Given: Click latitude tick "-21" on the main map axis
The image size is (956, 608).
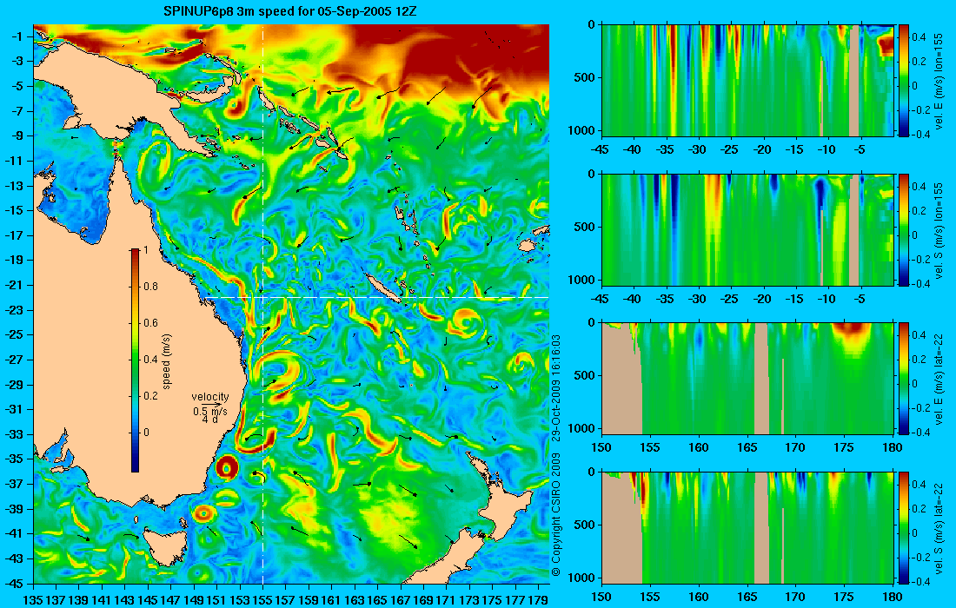Looking at the screenshot, I should [13, 285].
